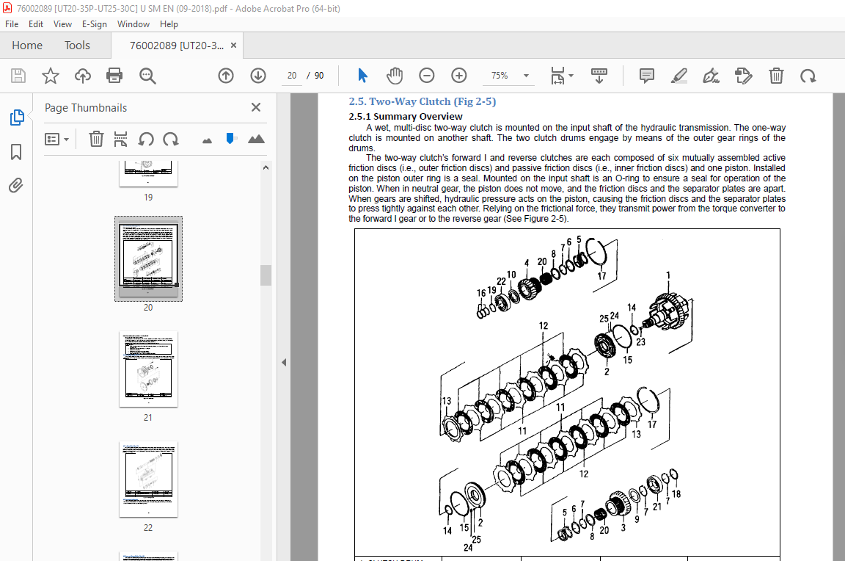Click the cloud upload icon
The width and height of the screenshot is (845, 561).
tap(82, 76)
